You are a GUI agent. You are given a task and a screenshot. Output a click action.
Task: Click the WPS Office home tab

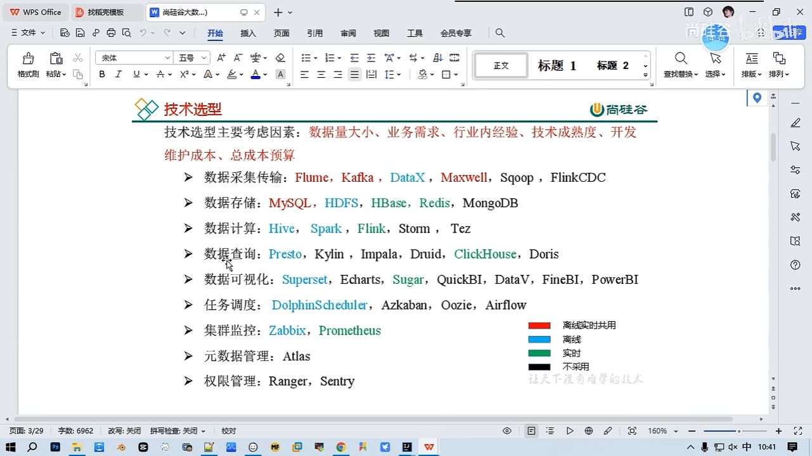35,12
